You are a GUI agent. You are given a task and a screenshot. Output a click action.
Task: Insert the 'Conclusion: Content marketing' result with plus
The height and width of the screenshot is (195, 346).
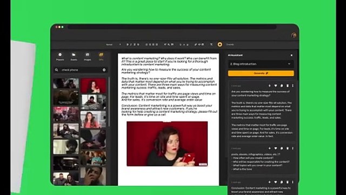coord(269,182)
